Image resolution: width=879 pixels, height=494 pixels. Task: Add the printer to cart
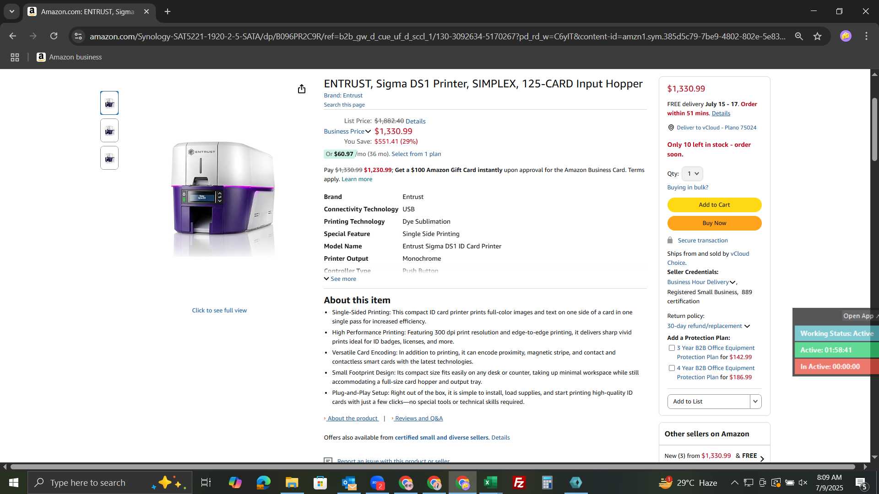[714, 205]
